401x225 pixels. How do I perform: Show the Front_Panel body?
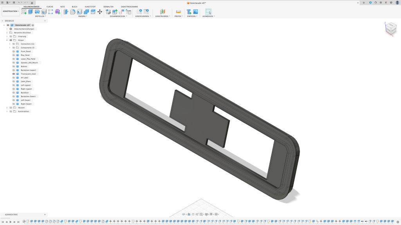(14, 51)
